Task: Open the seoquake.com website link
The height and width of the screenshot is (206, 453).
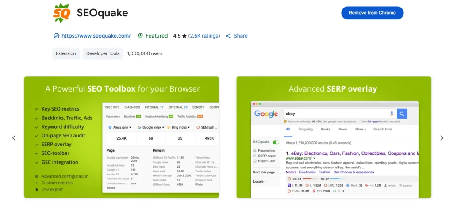Action: (x=96, y=36)
